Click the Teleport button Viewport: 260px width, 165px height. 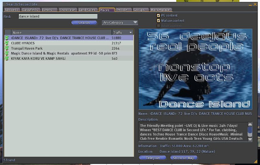[153, 158]
